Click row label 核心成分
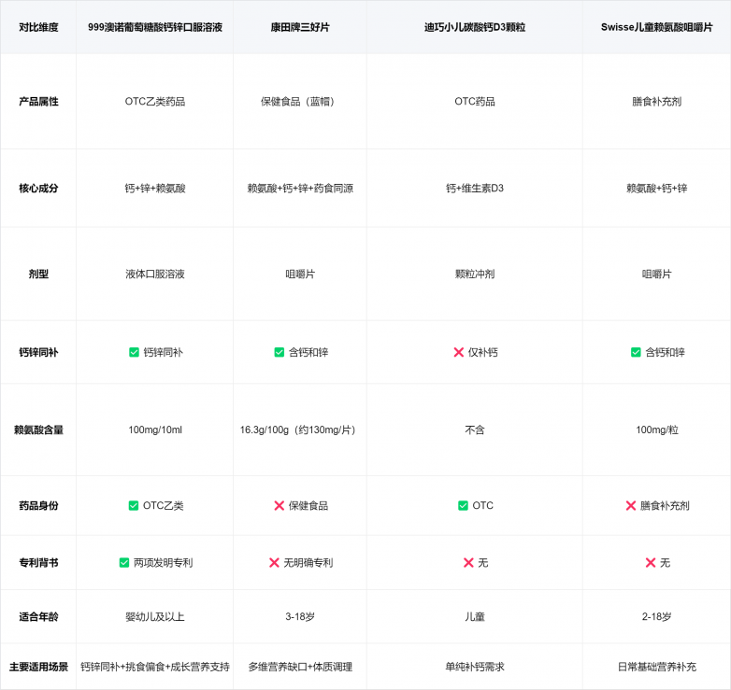731x690 pixels. [x=38, y=188]
